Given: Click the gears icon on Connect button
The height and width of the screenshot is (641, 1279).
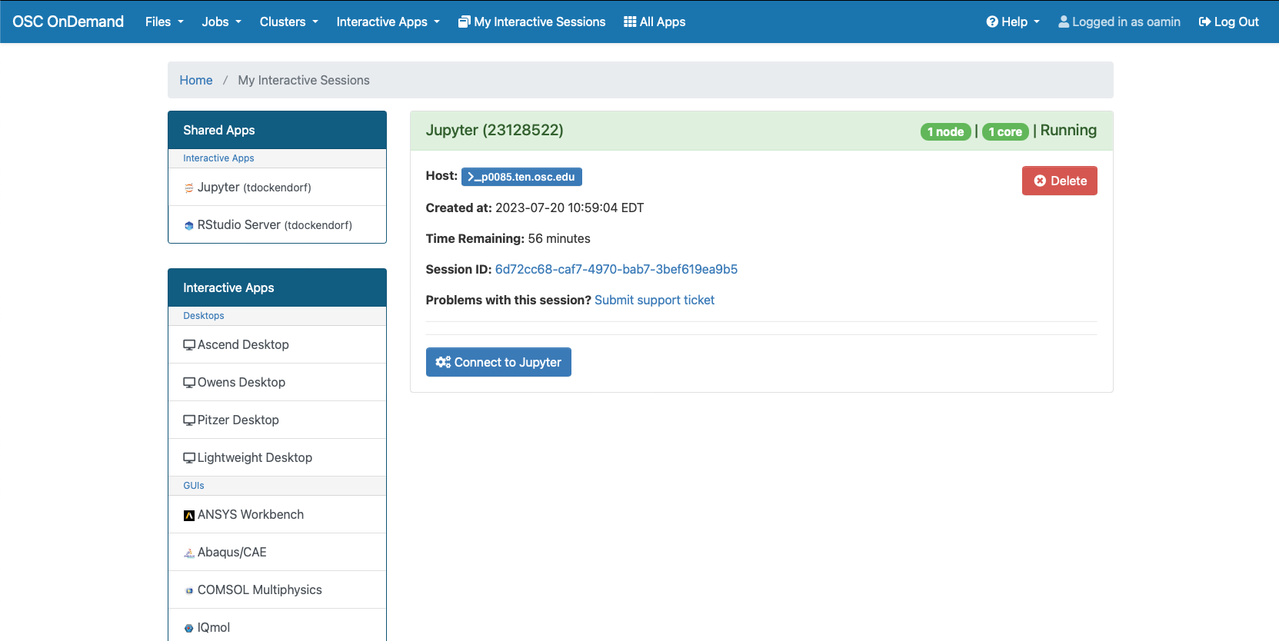Looking at the screenshot, I should tap(443, 362).
